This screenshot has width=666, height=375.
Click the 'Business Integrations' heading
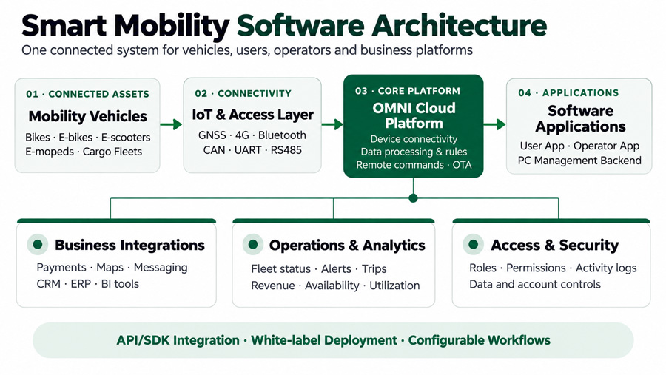[x=129, y=245]
